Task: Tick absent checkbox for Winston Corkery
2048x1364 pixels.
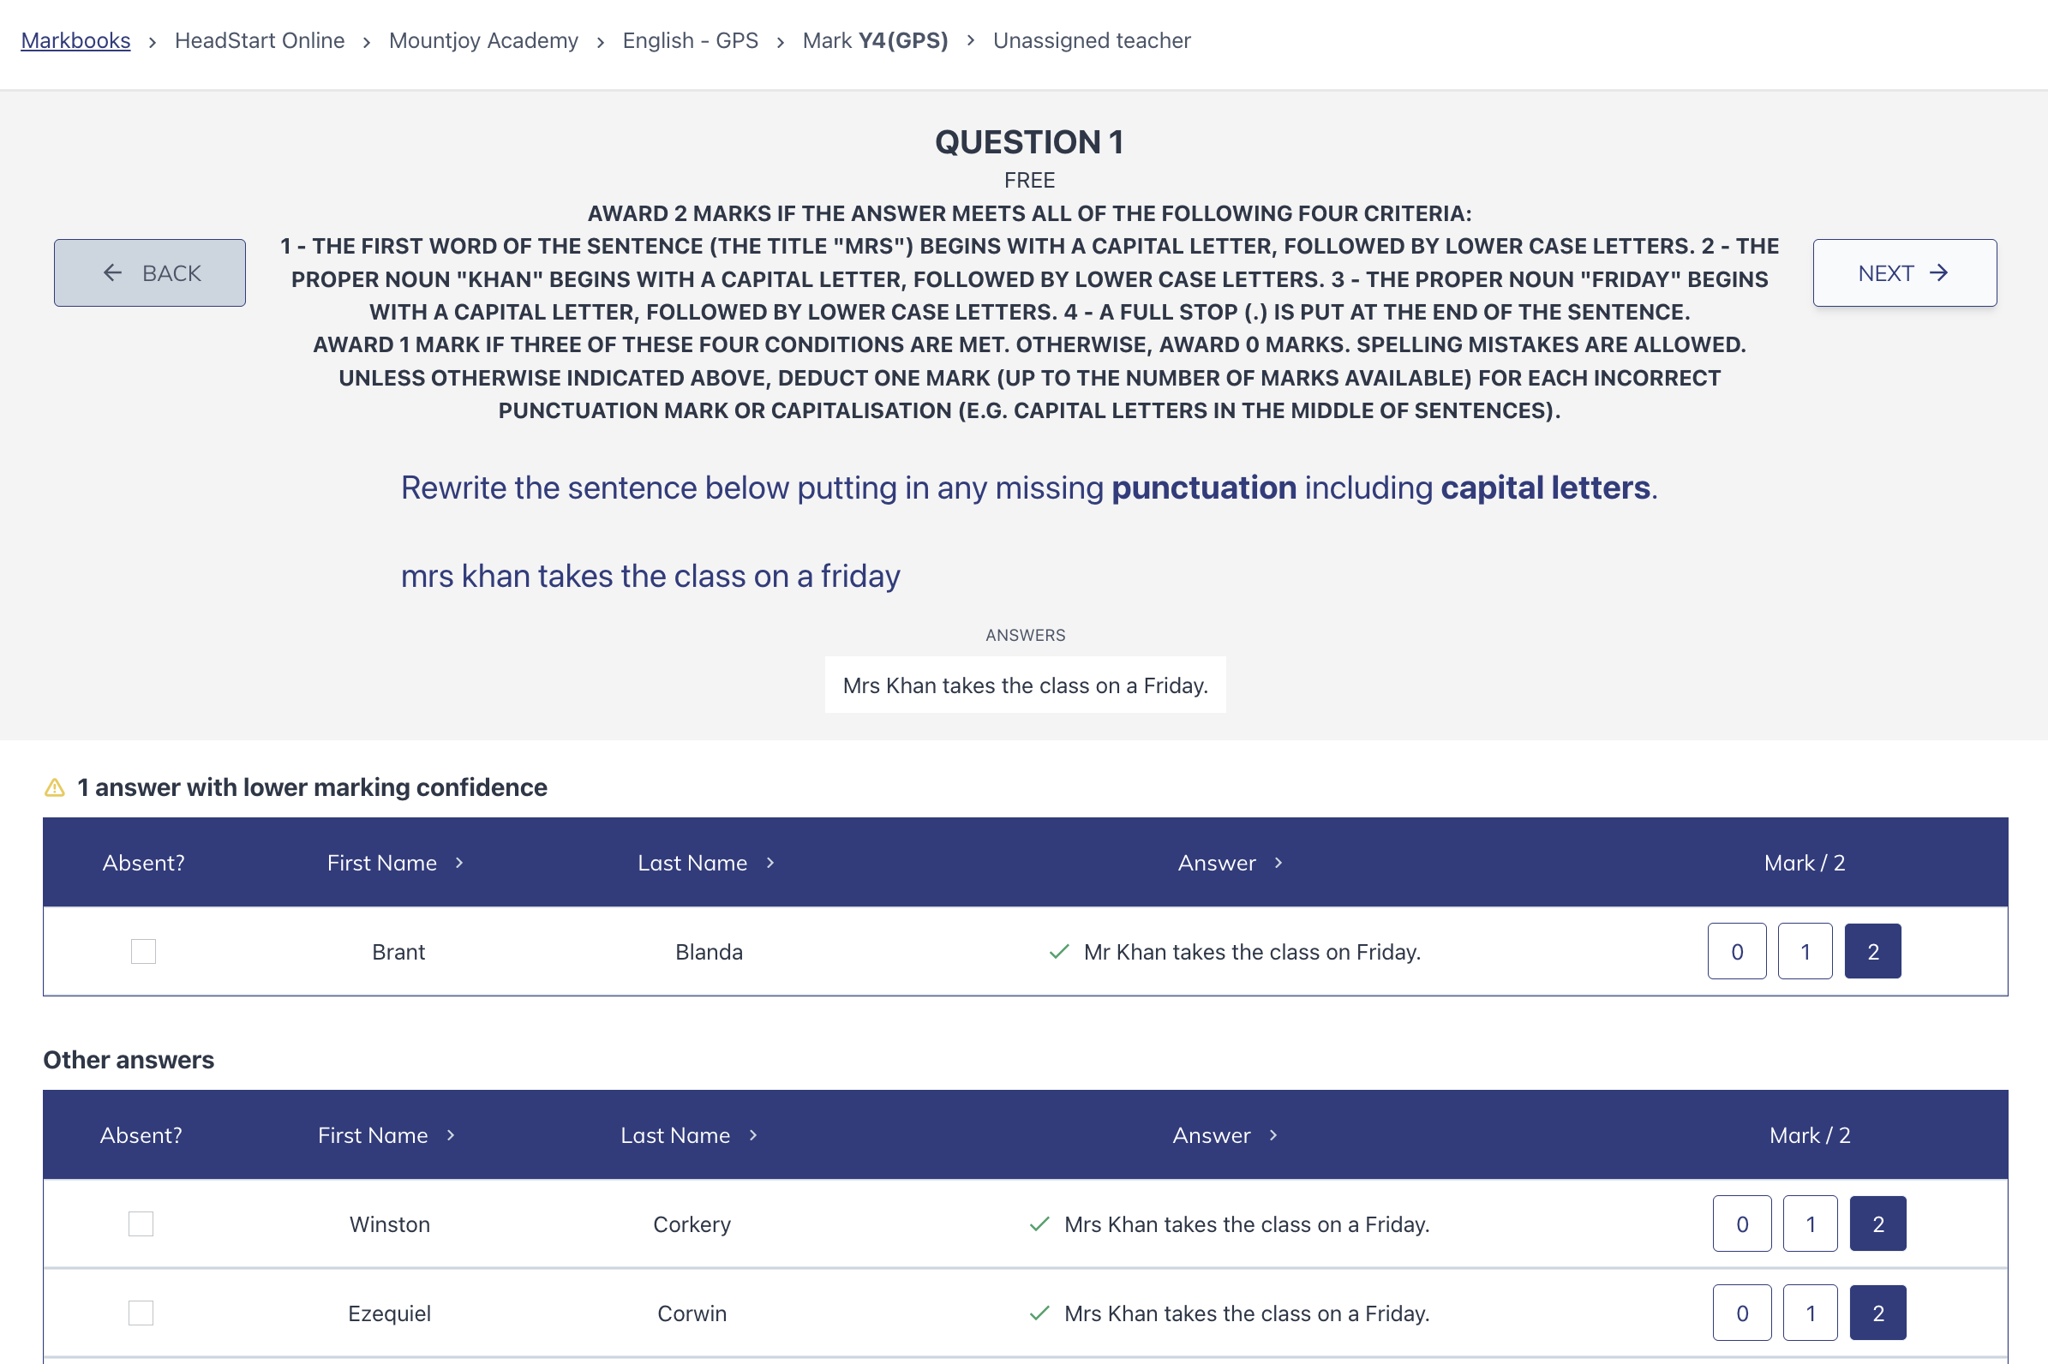Action: [141, 1224]
